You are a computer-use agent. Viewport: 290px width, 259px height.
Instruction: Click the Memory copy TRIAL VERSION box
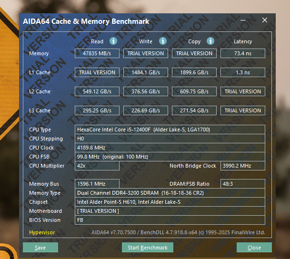point(194,53)
